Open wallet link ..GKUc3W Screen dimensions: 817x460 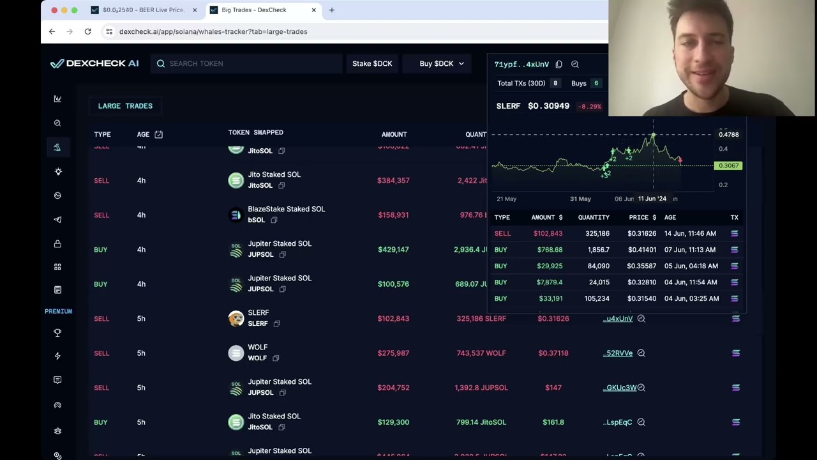click(619, 387)
